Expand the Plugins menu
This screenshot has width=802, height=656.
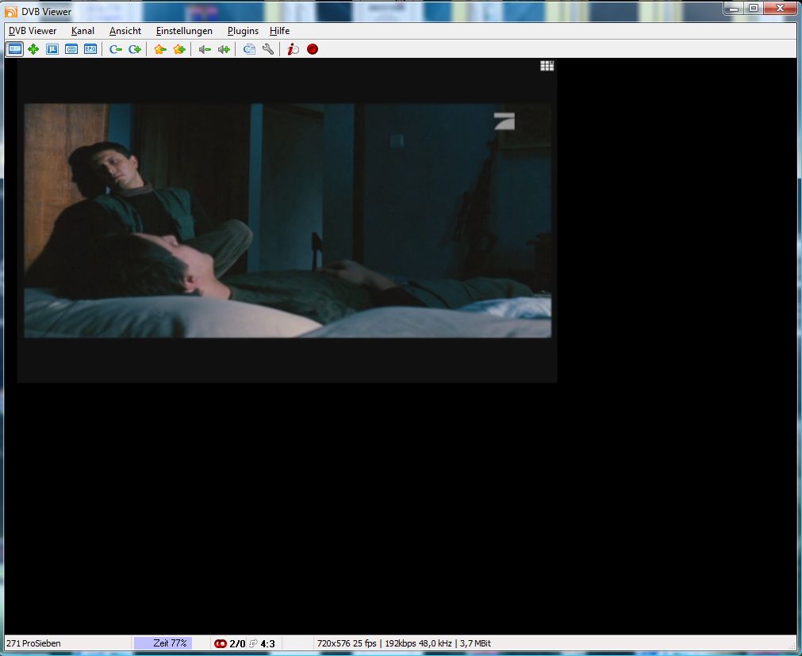(243, 31)
